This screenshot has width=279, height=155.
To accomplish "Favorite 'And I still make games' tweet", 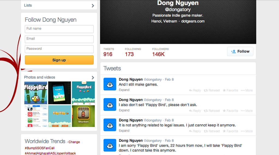I will pyautogui.click(x=231, y=90).
